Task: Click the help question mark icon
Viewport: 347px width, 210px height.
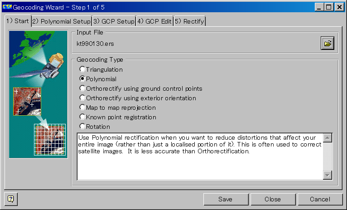Action: point(11,199)
